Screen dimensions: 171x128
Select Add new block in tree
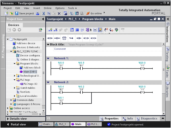coord(30,68)
